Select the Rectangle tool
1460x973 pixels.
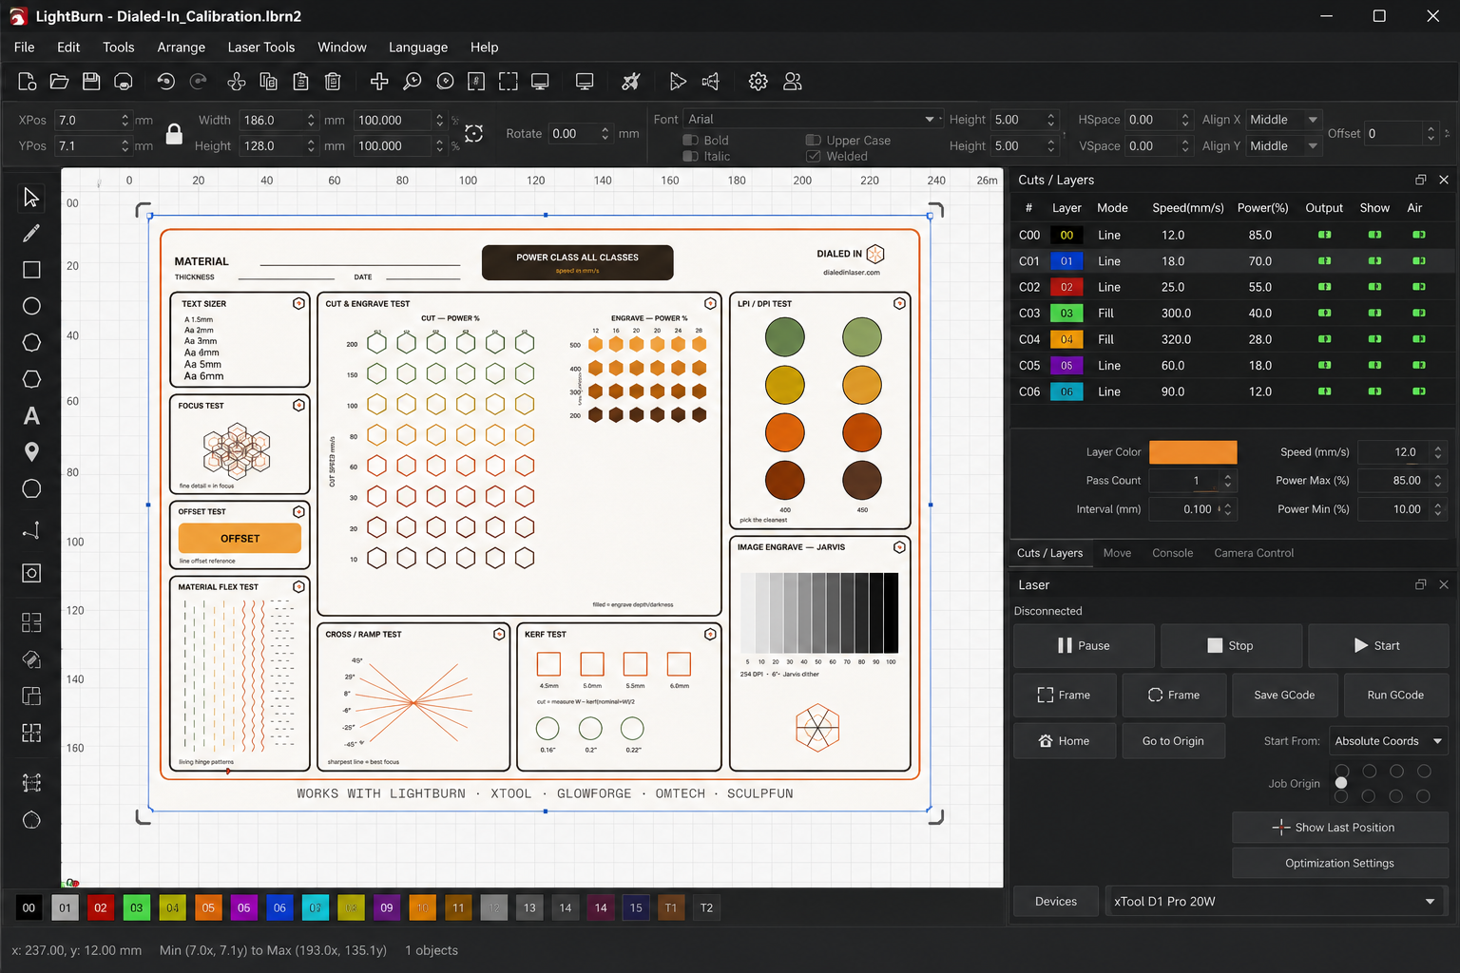(31, 270)
